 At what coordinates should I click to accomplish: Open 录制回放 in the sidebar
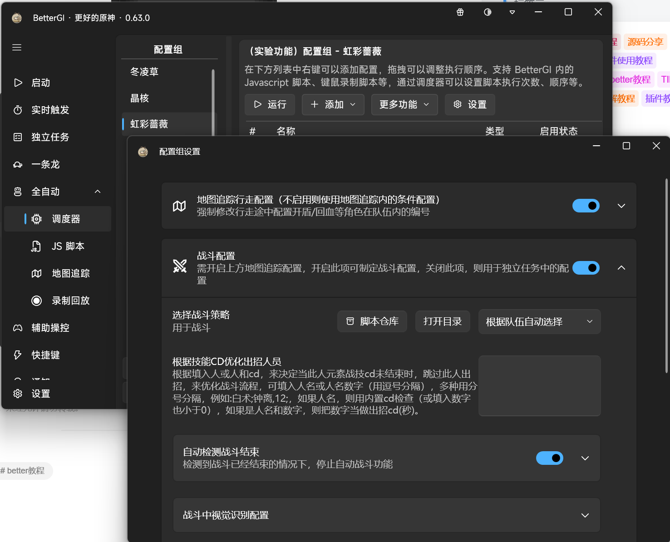click(58, 301)
